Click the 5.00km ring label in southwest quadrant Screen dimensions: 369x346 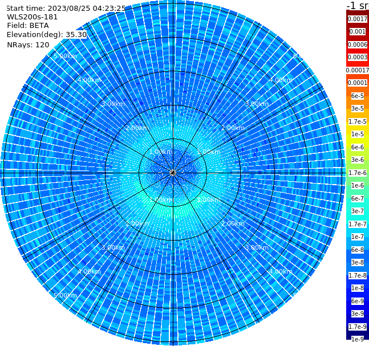[65, 295]
